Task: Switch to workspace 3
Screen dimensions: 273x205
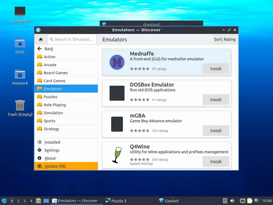Action: pyautogui.click(x=25, y=201)
